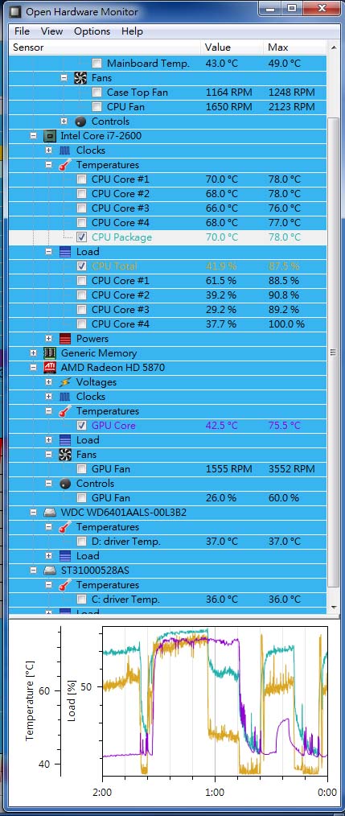Click the fan icon next to GPU Fans
The width and height of the screenshot is (345, 816).
tap(65, 455)
